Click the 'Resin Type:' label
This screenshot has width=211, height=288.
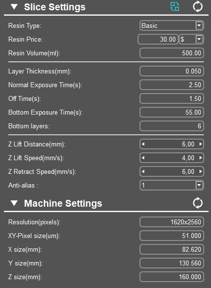coord(25,25)
